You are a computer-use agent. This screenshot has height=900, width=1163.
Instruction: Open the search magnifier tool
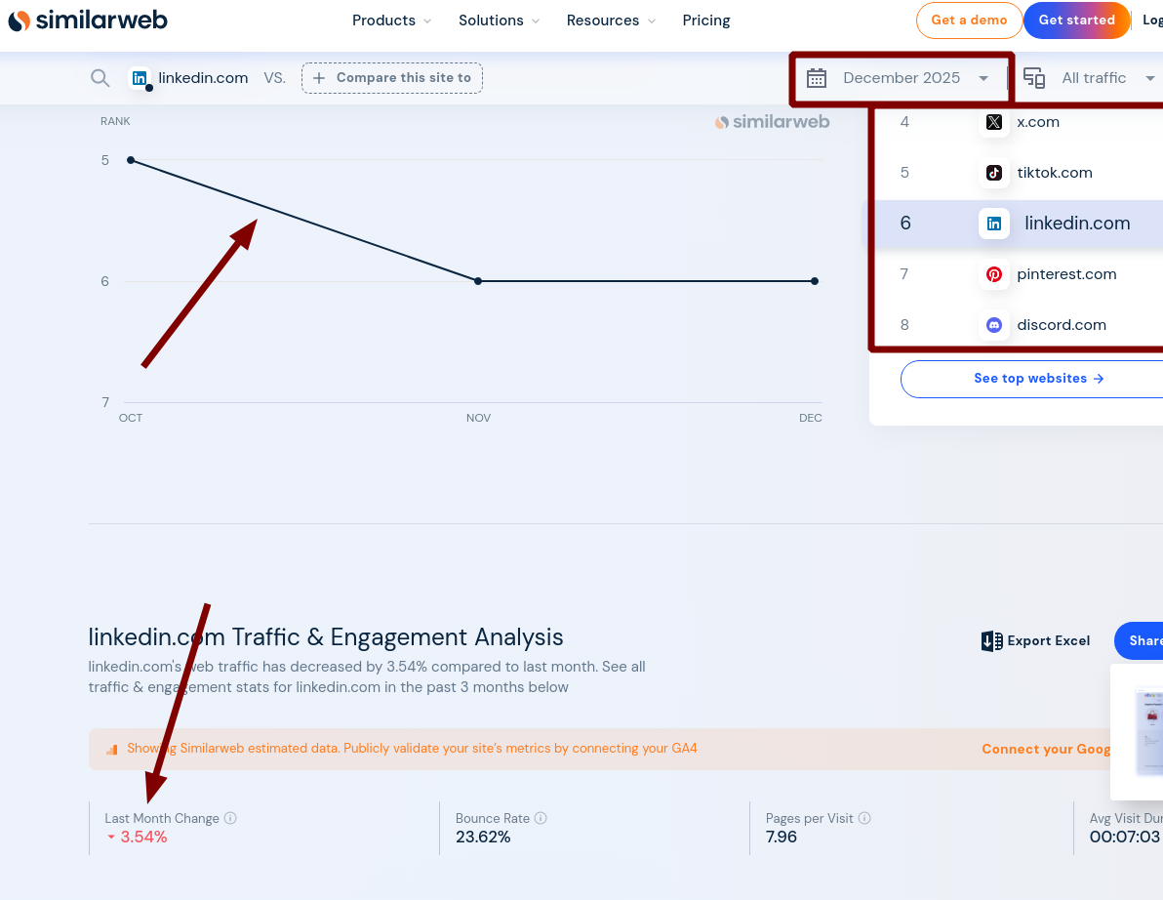point(100,78)
